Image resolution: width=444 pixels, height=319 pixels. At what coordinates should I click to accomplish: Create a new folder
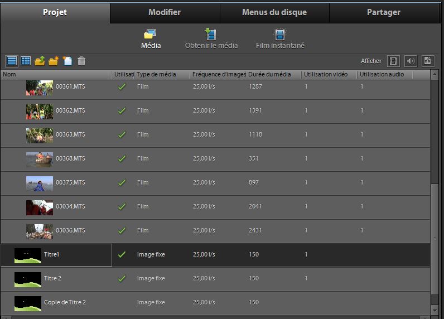tap(53, 61)
